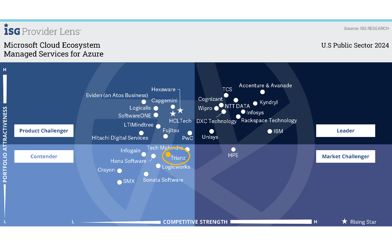
Task: Click the COMPETITIVE STRENGTH axis label
Action: (195, 222)
